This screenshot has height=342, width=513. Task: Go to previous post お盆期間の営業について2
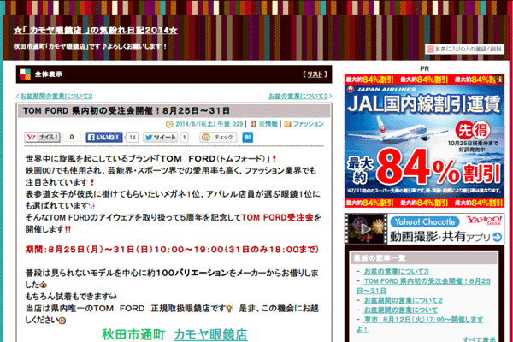coord(55,96)
